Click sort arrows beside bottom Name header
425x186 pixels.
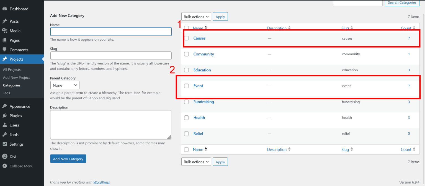206,149
